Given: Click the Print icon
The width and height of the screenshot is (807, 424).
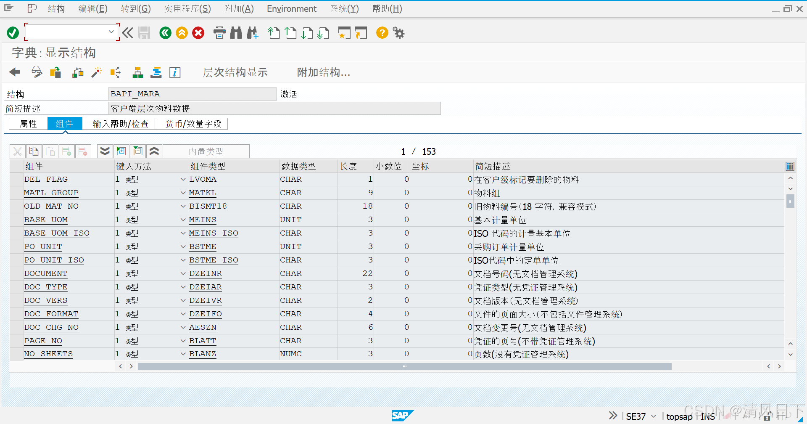Looking at the screenshot, I should (219, 33).
